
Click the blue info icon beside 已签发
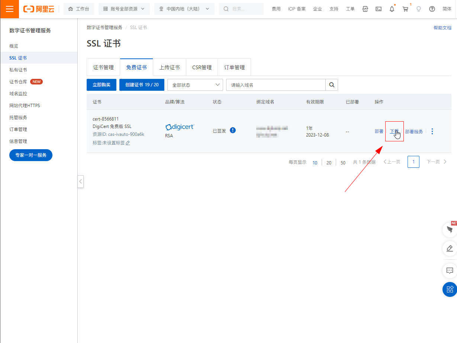(233, 131)
